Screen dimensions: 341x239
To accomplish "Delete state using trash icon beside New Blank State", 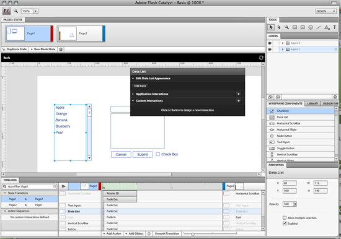I will click(x=61, y=50).
